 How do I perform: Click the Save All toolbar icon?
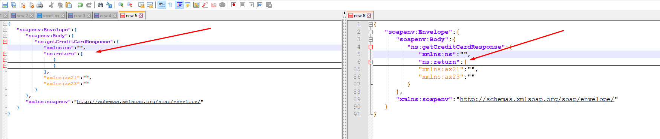click(14, 5)
